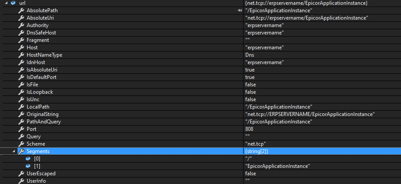Click the cube icon of element [1]
Image resolution: width=401 pixels, height=184 pixels.
pyautogui.click(x=28, y=166)
